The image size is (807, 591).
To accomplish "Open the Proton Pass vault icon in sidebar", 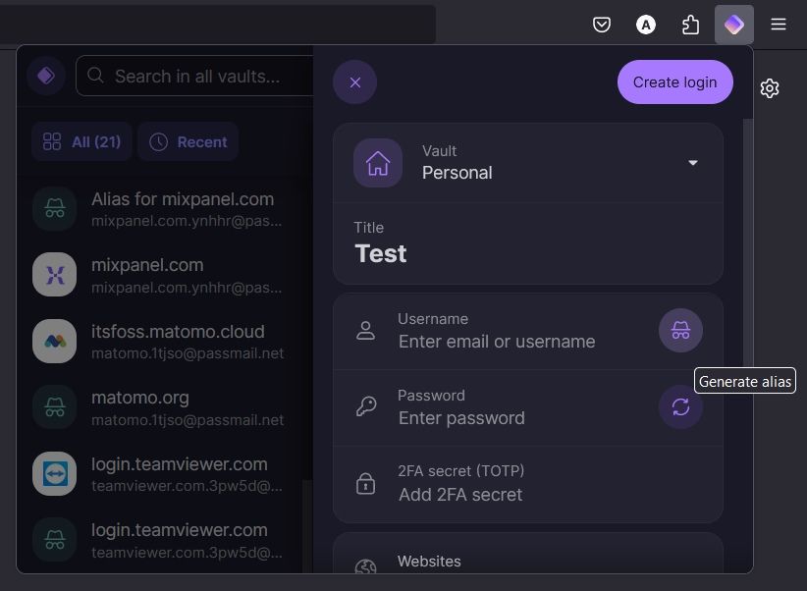I will point(46,75).
